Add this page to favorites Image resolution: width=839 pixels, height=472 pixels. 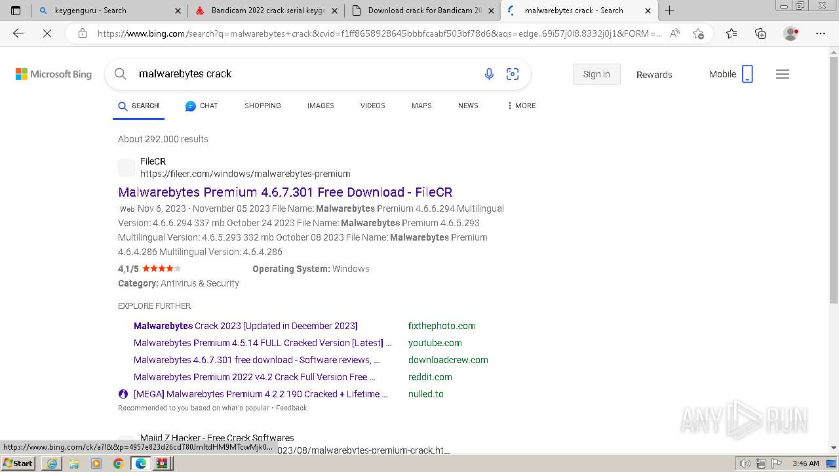(698, 33)
